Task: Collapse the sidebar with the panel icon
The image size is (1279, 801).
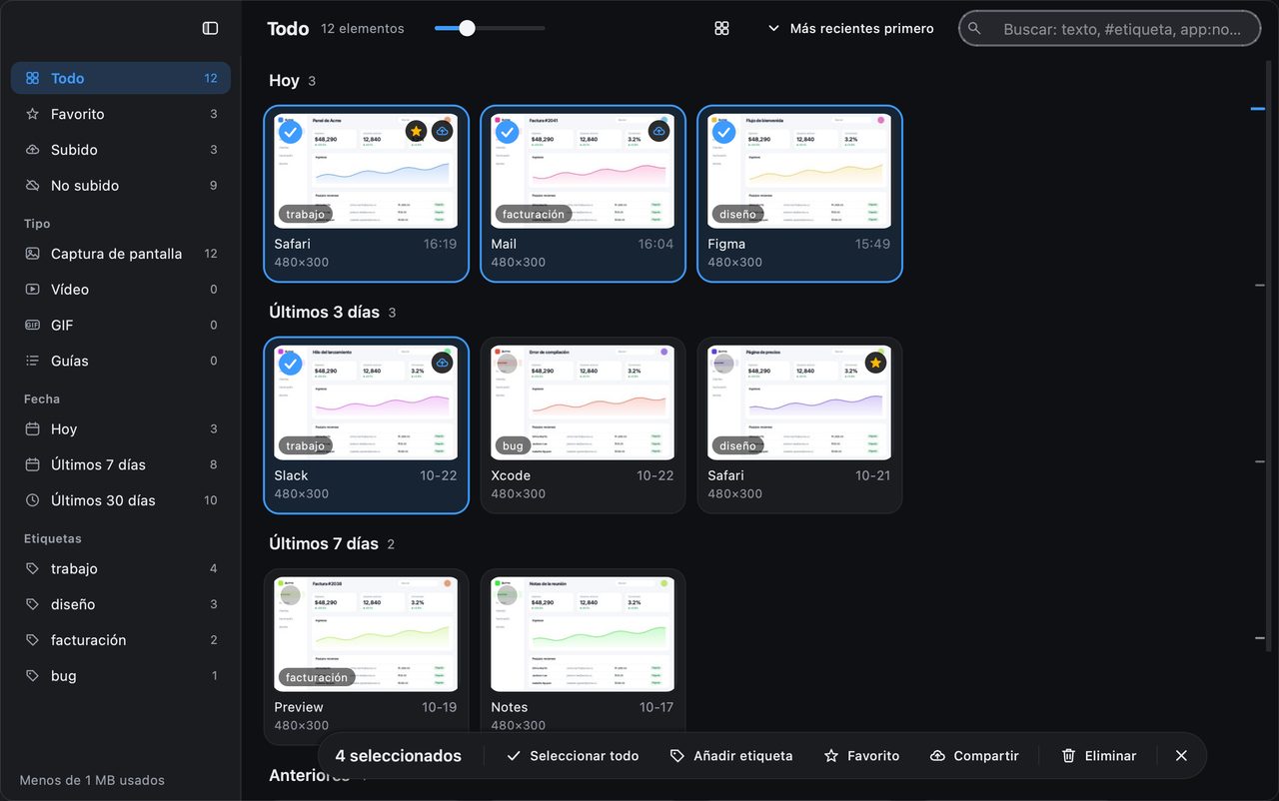Action: click(210, 28)
